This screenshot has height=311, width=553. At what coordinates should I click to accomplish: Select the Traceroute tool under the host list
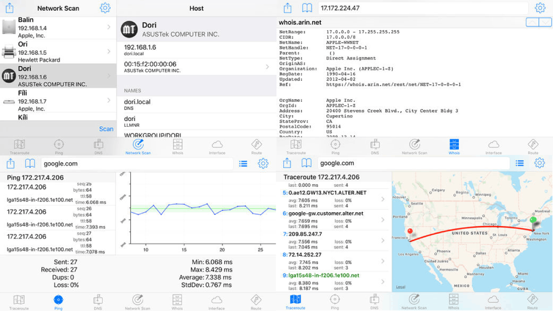coord(19,146)
